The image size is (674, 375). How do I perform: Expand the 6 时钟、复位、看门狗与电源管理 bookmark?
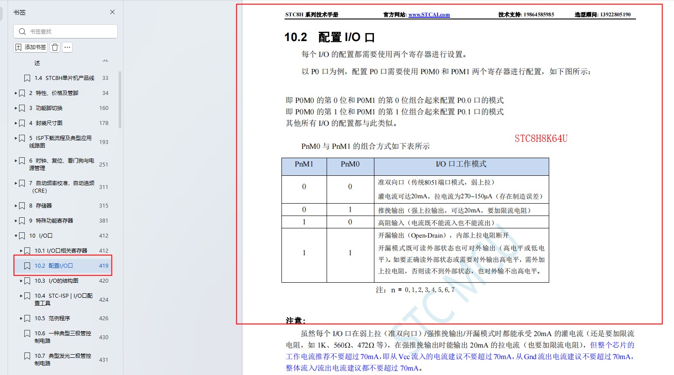pos(16,161)
